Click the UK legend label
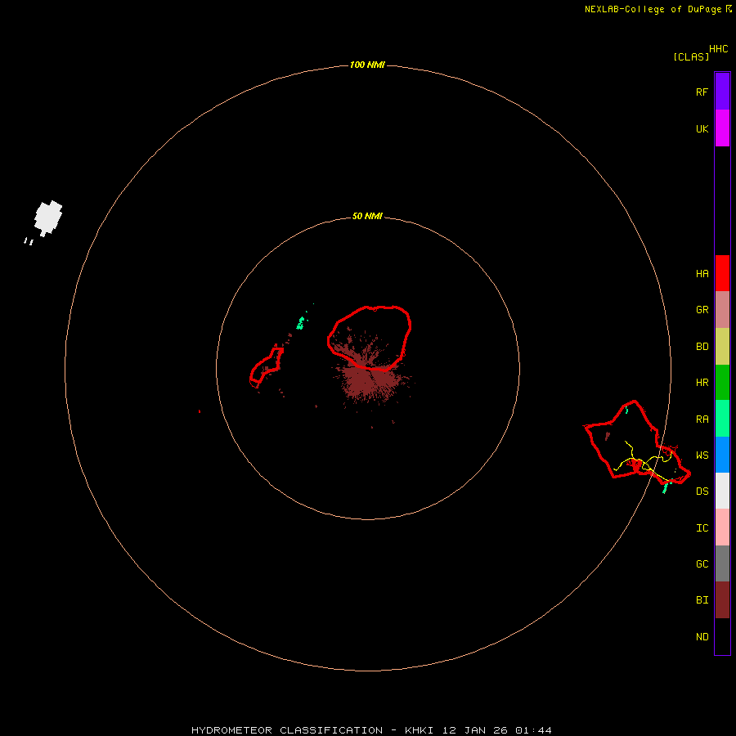 point(702,128)
